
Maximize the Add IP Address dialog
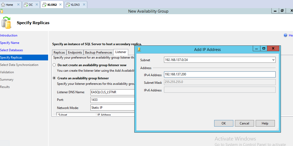tap(264, 49)
